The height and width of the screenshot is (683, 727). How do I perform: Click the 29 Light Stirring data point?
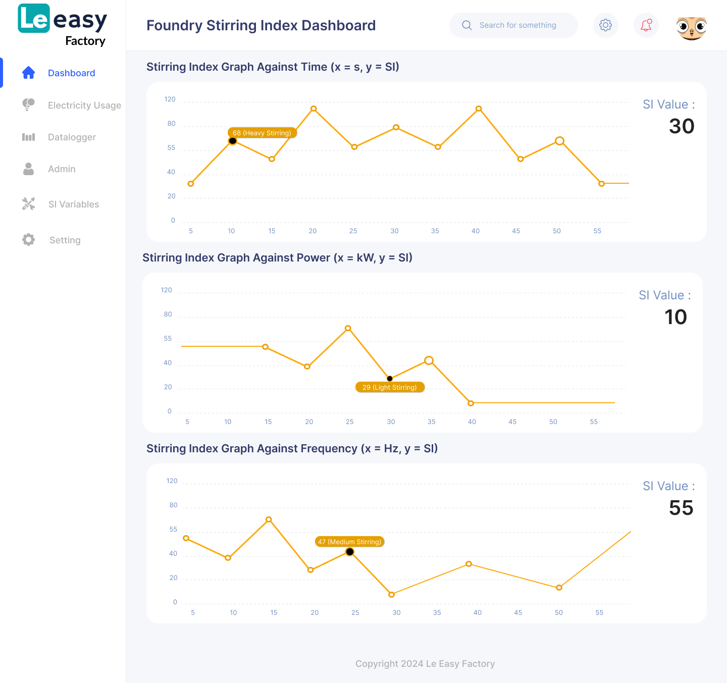tap(390, 379)
